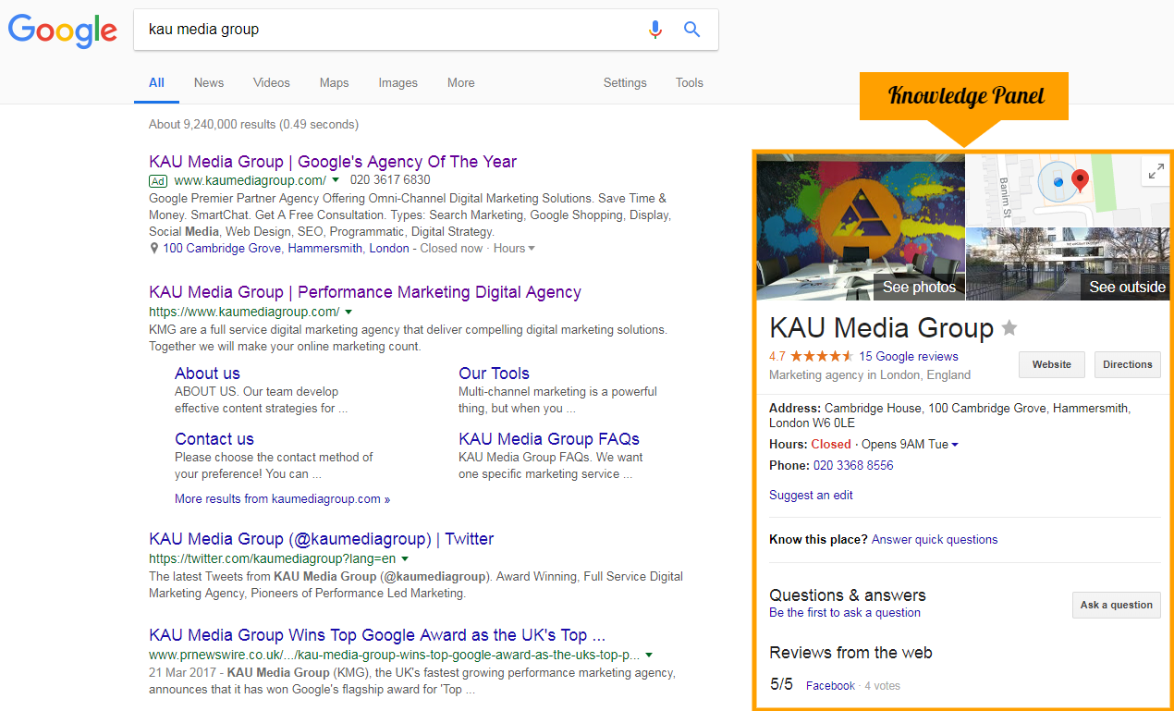The width and height of the screenshot is (1174, 711).
Task: Click the star next to KAU Media Group
Action: pos(1009,327)
